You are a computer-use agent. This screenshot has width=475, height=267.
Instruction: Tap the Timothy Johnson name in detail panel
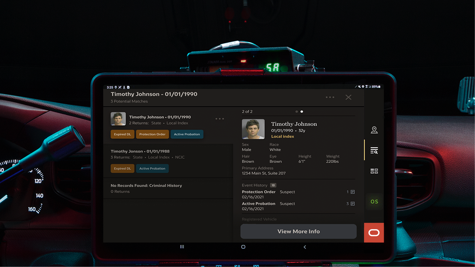point(294,124)
